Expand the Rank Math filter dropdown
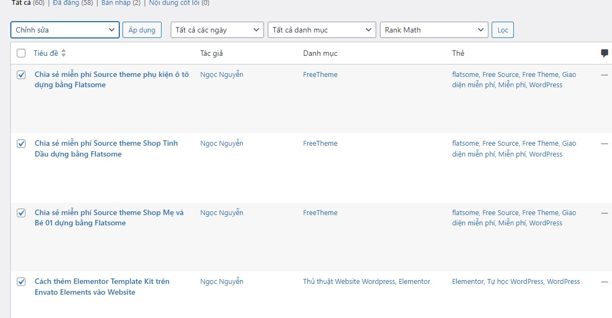The height and width of the screenshot is (318, 612). pyautogui.click(x=434, y=30)
